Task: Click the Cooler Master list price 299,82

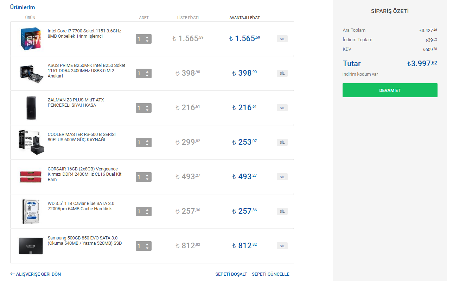Action: (188, 142)
